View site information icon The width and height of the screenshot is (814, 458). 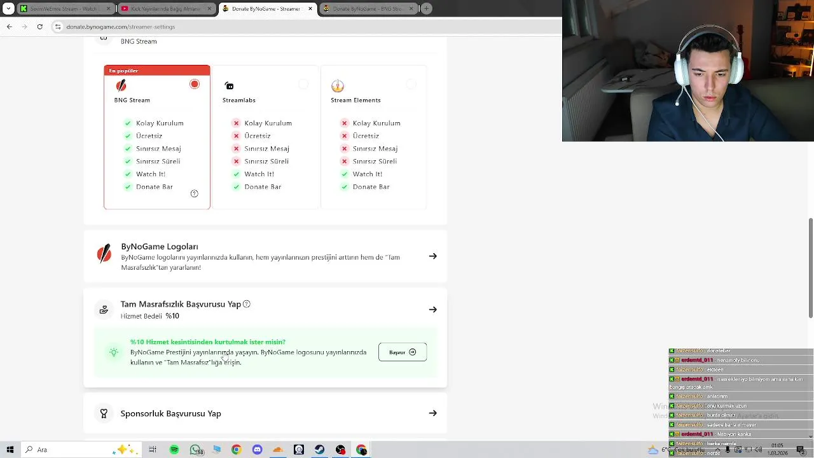coord(58,27)
